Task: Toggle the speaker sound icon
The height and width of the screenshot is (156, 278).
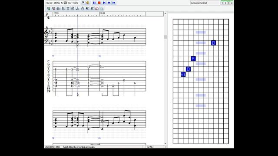Action: (88, 3)
